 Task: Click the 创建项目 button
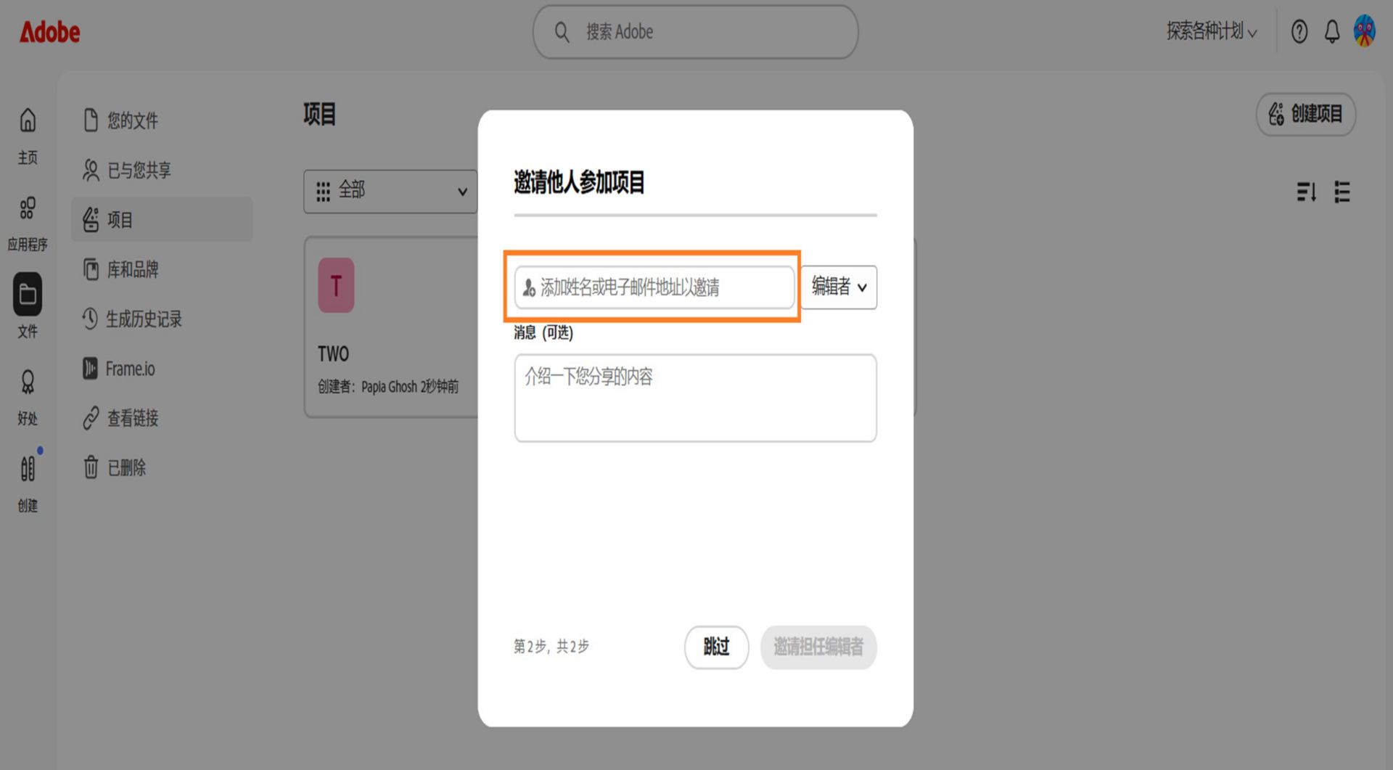tap(1306, 114)
